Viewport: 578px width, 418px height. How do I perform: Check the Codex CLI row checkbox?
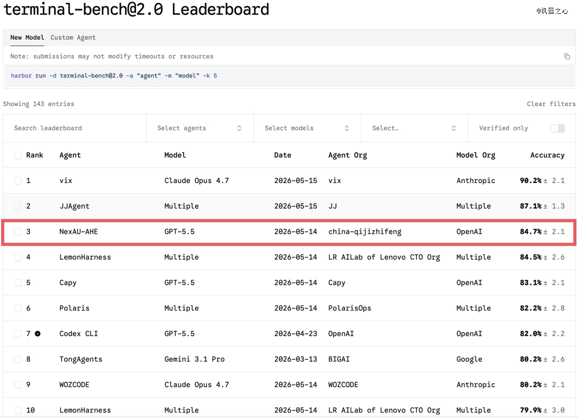coord(18,333)
